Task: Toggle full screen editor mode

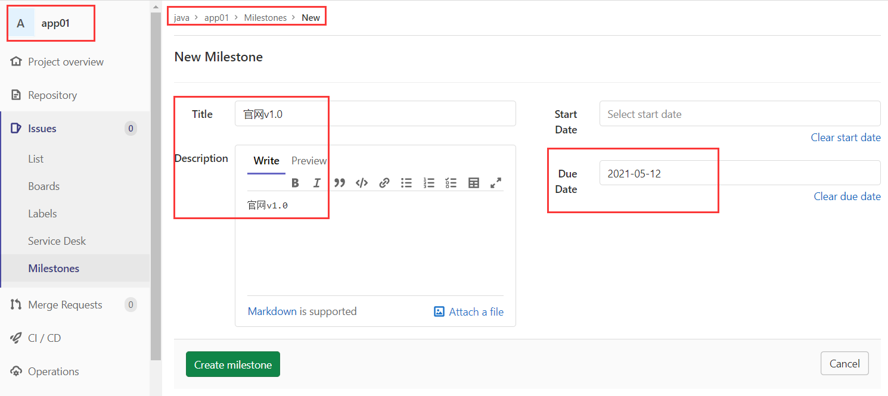Action: [496, 183]
